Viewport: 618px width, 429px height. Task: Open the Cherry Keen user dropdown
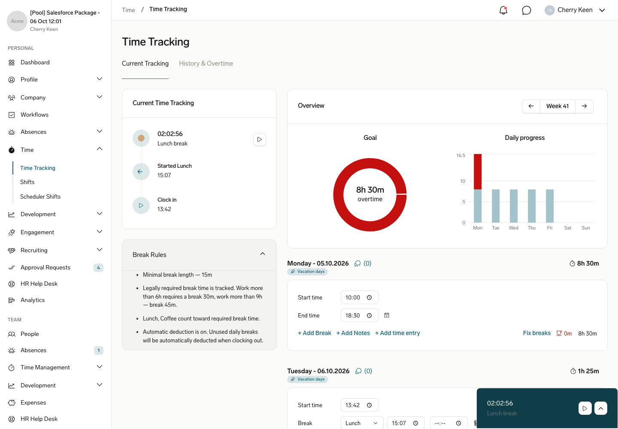coord(575,10)
